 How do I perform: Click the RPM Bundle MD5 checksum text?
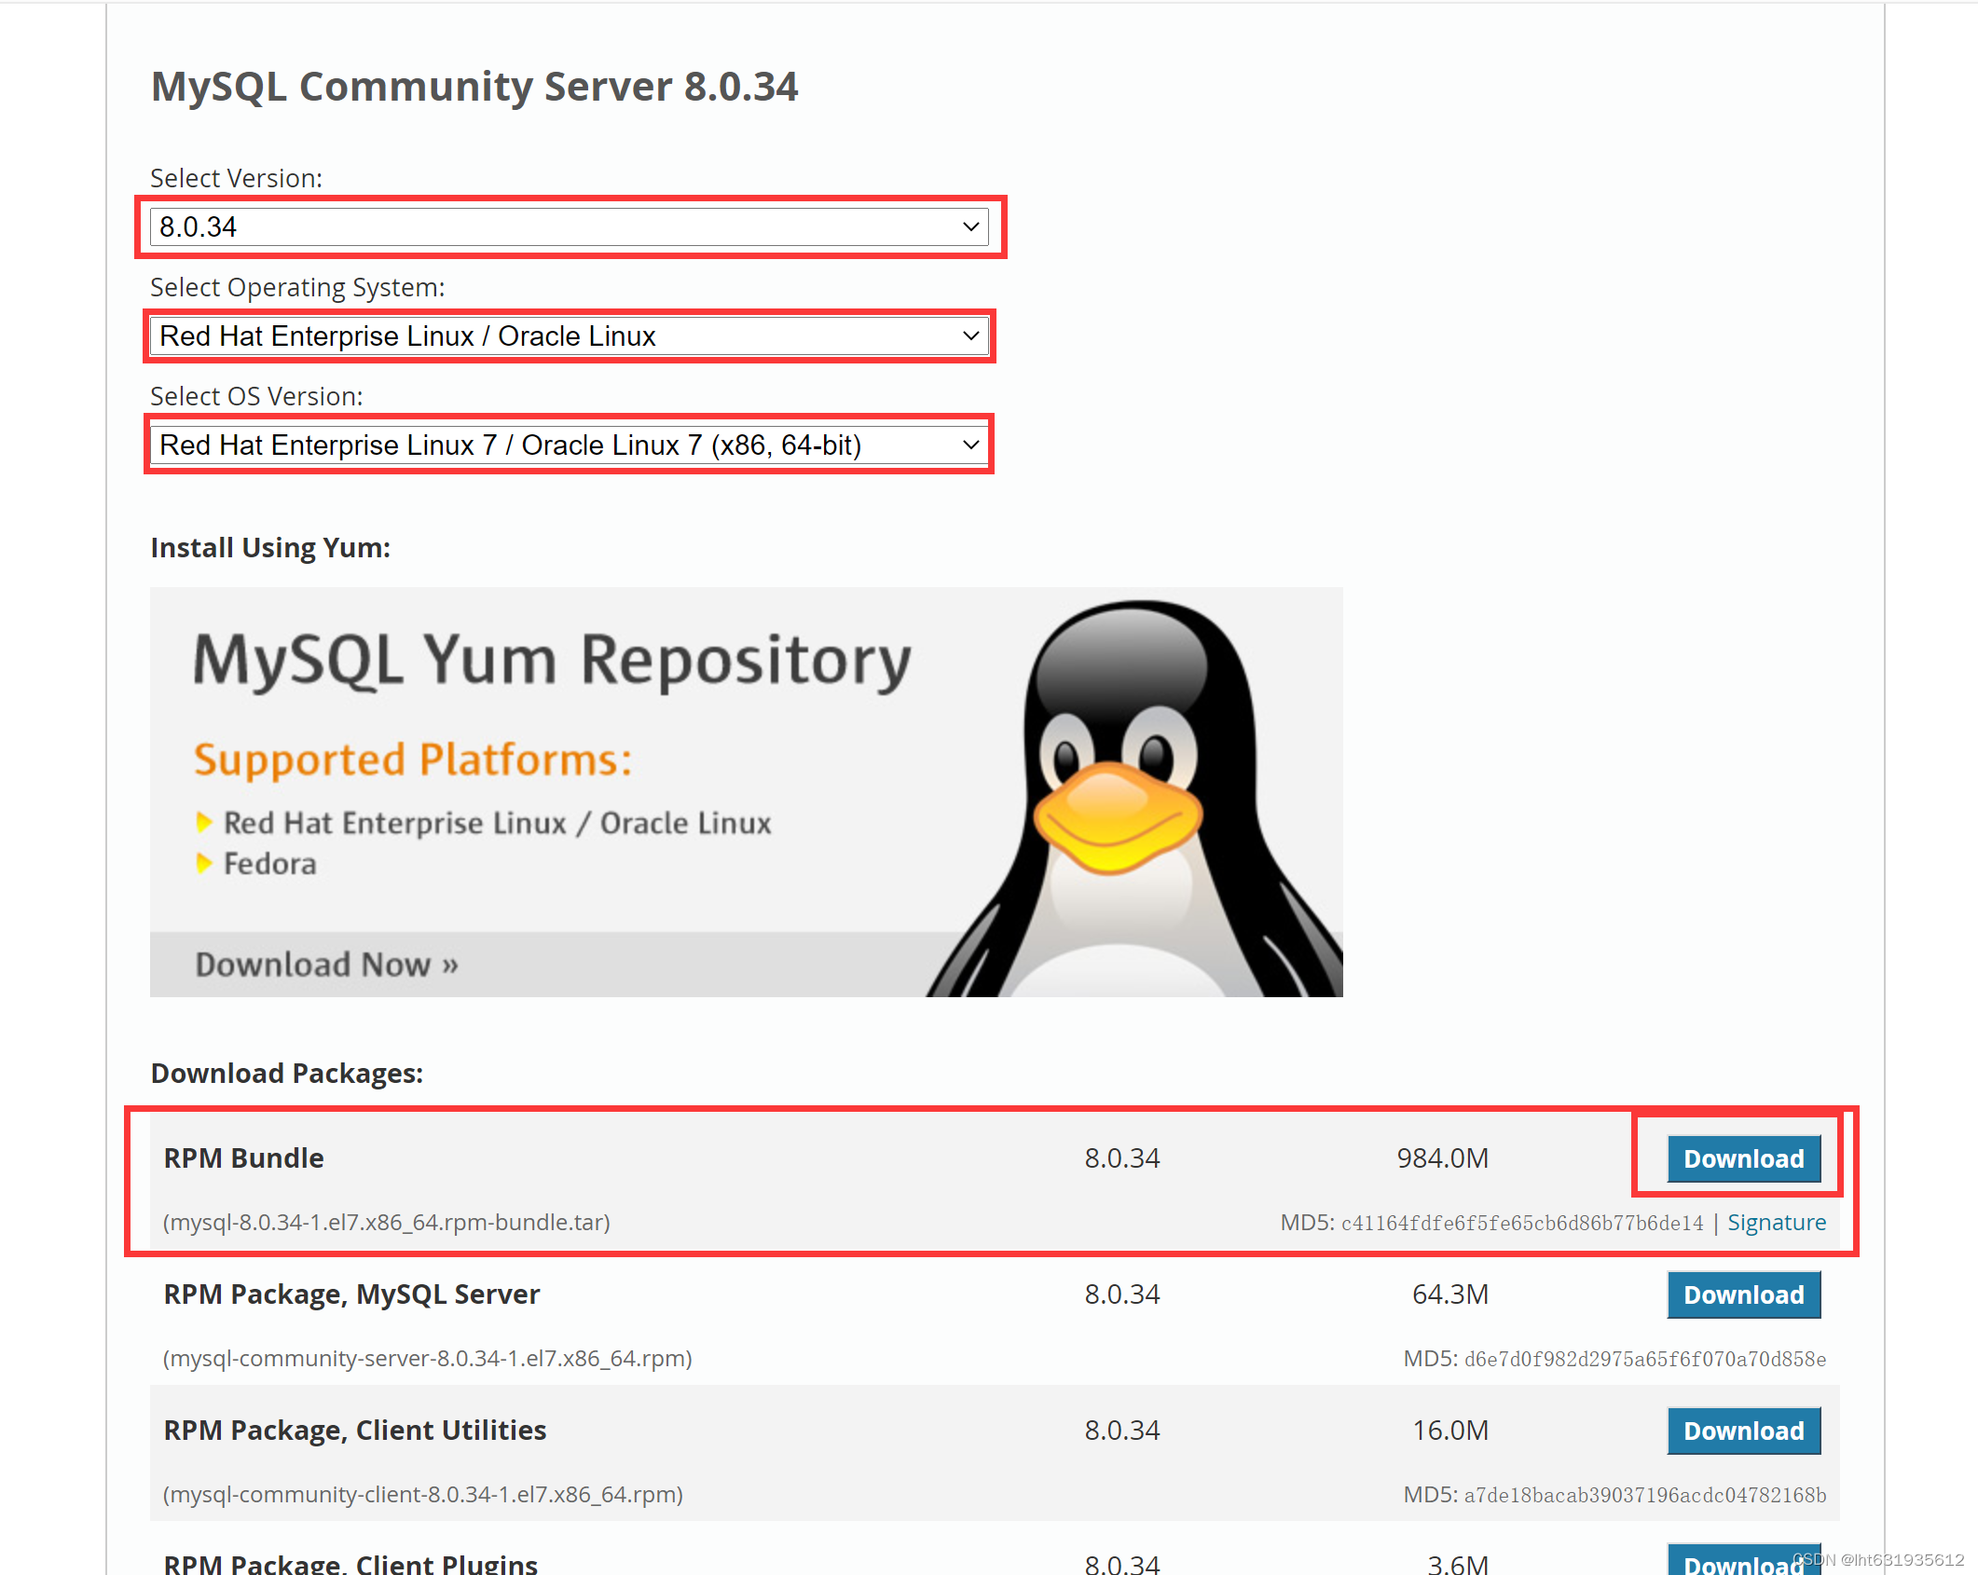tap(1521, 1223)
